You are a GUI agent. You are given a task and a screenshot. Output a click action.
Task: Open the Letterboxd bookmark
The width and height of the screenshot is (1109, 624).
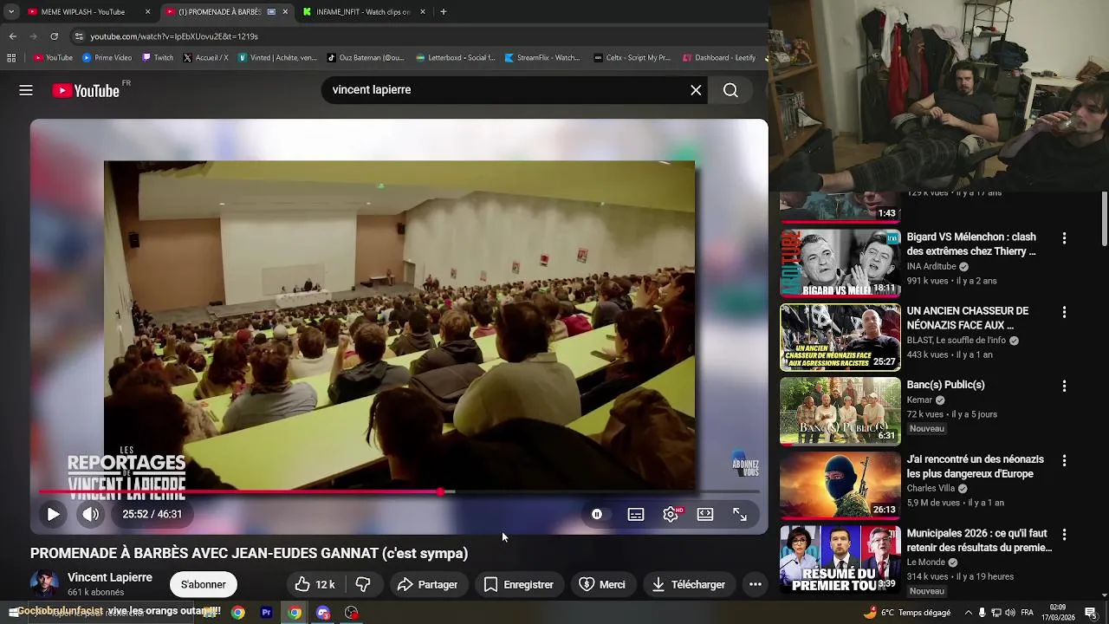(455, 58)
